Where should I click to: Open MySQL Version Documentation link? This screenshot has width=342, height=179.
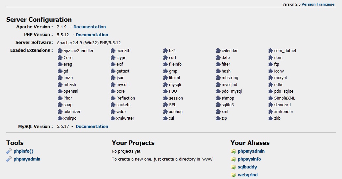pyautogui.click(x=92, y=126)
